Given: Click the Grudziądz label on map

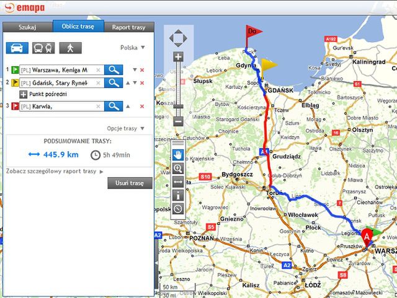Looking at the screenshot, I should (287, 156).
